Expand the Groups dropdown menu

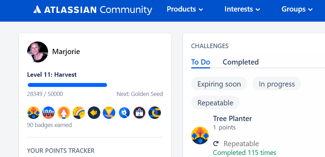[297, 9]
